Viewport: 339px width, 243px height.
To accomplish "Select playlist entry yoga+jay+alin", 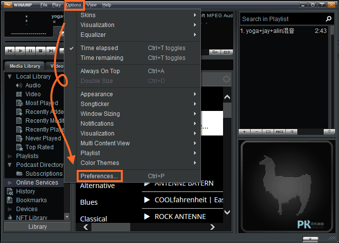I will (x=283, y=31).
